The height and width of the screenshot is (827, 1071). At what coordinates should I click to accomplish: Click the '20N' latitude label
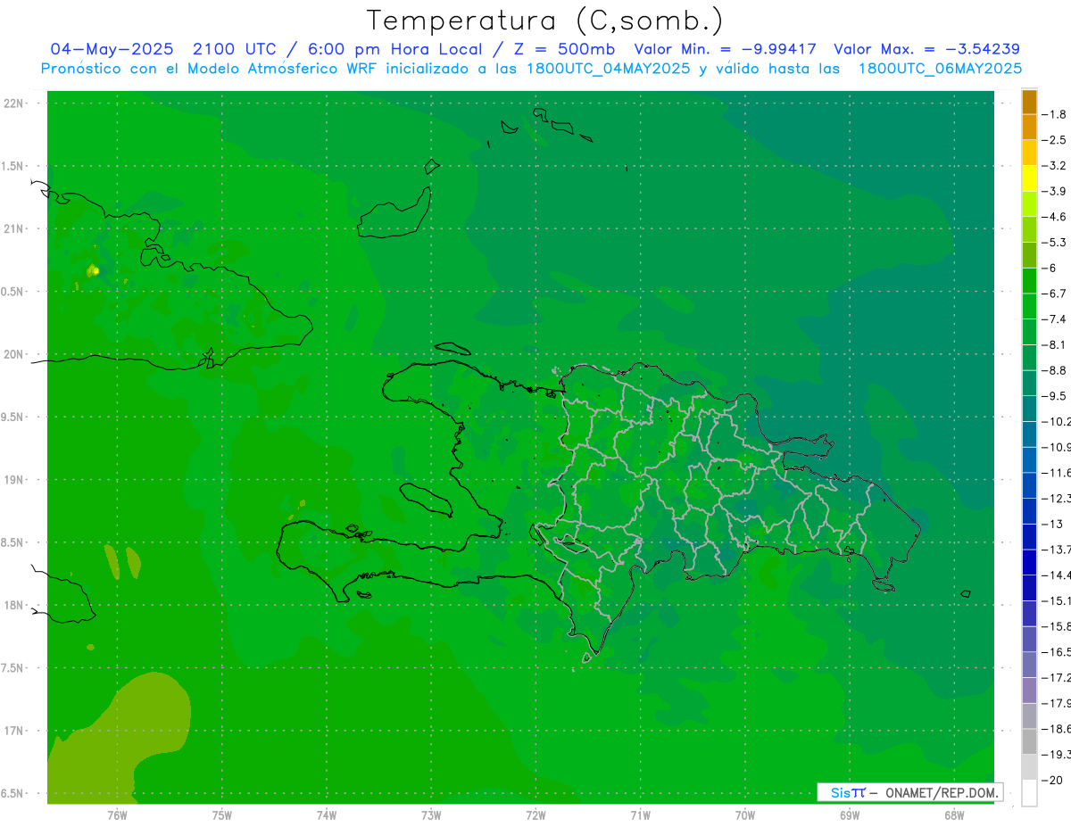pyautogui.click(x=13, y=355)
